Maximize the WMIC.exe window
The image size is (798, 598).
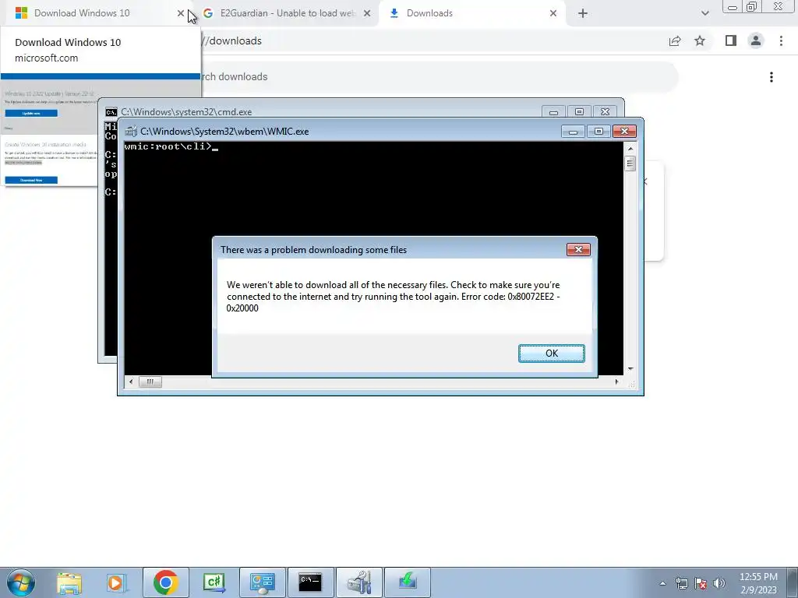pyautogui.click(x=598, y=131)
